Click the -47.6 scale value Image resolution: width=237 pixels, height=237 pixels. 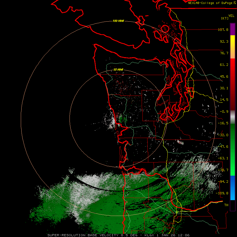pyautogui.click(x=223, y=147)
